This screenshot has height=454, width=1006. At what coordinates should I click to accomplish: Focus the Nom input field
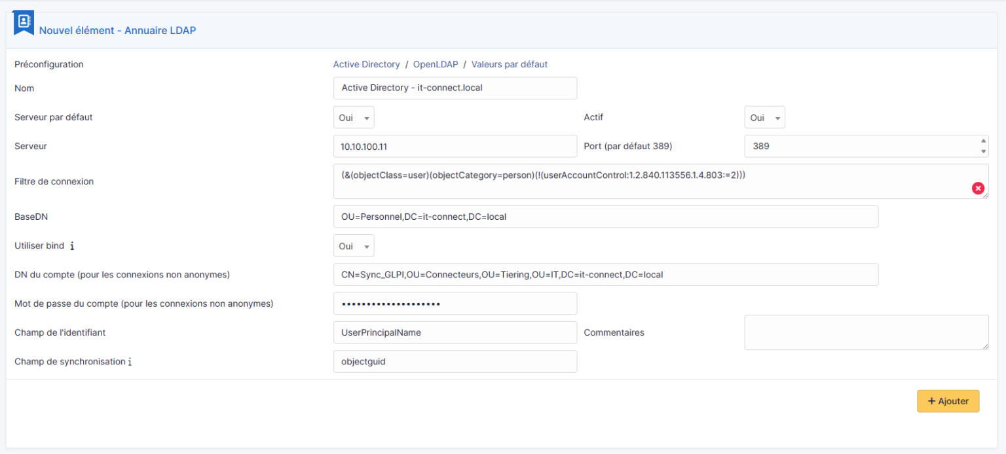coord(455,88)
